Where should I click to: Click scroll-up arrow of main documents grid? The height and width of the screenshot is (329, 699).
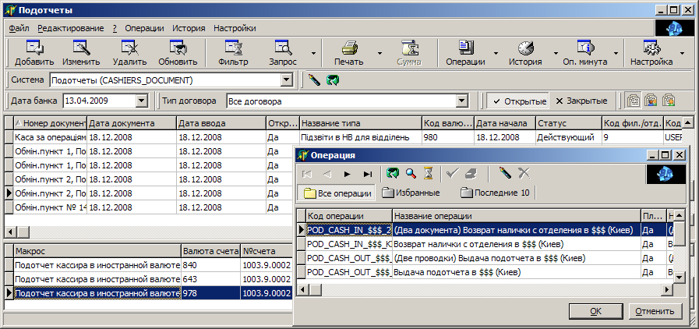[x=688, y=122]
